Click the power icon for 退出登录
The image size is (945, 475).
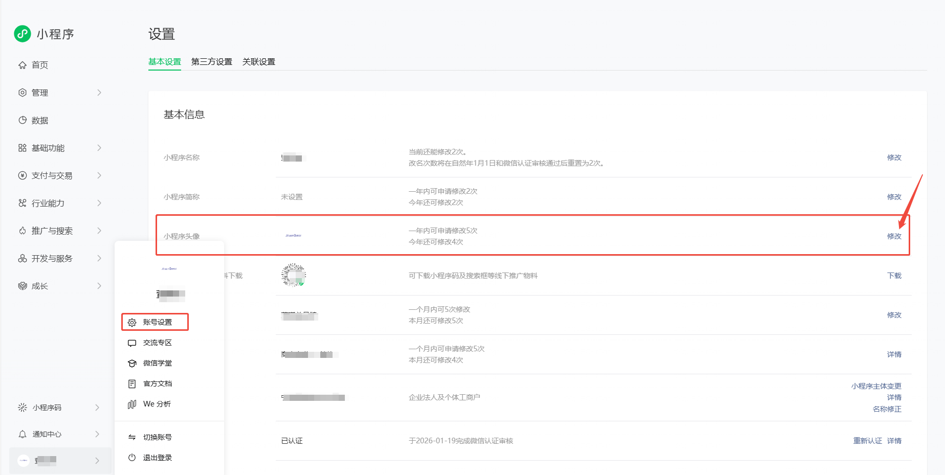click(132, 458)
